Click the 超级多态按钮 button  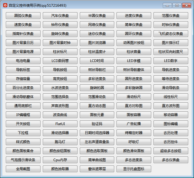click(x=171, y=151)
